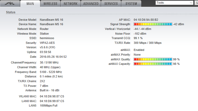Switch to the MAIN tab
The height and width of the screenshot is (111, 198).
pos(30,4)
